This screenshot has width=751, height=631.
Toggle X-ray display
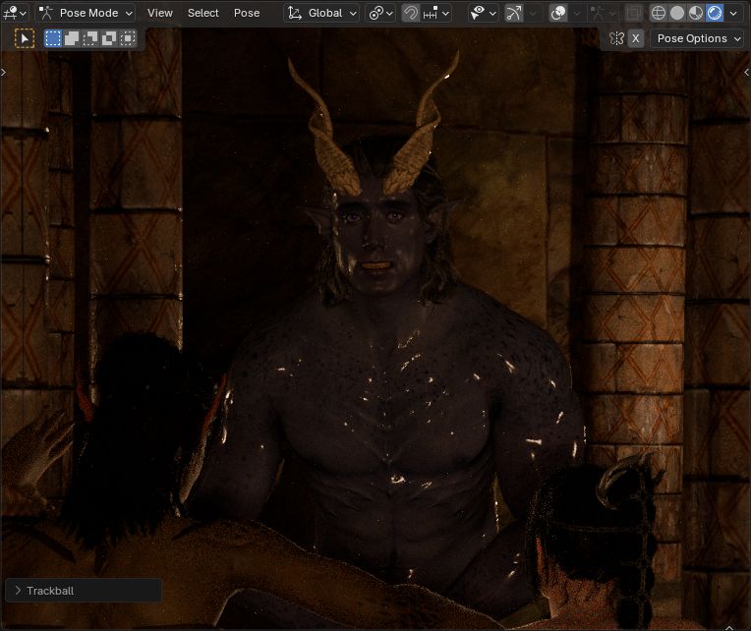click(x=633, y=13)
